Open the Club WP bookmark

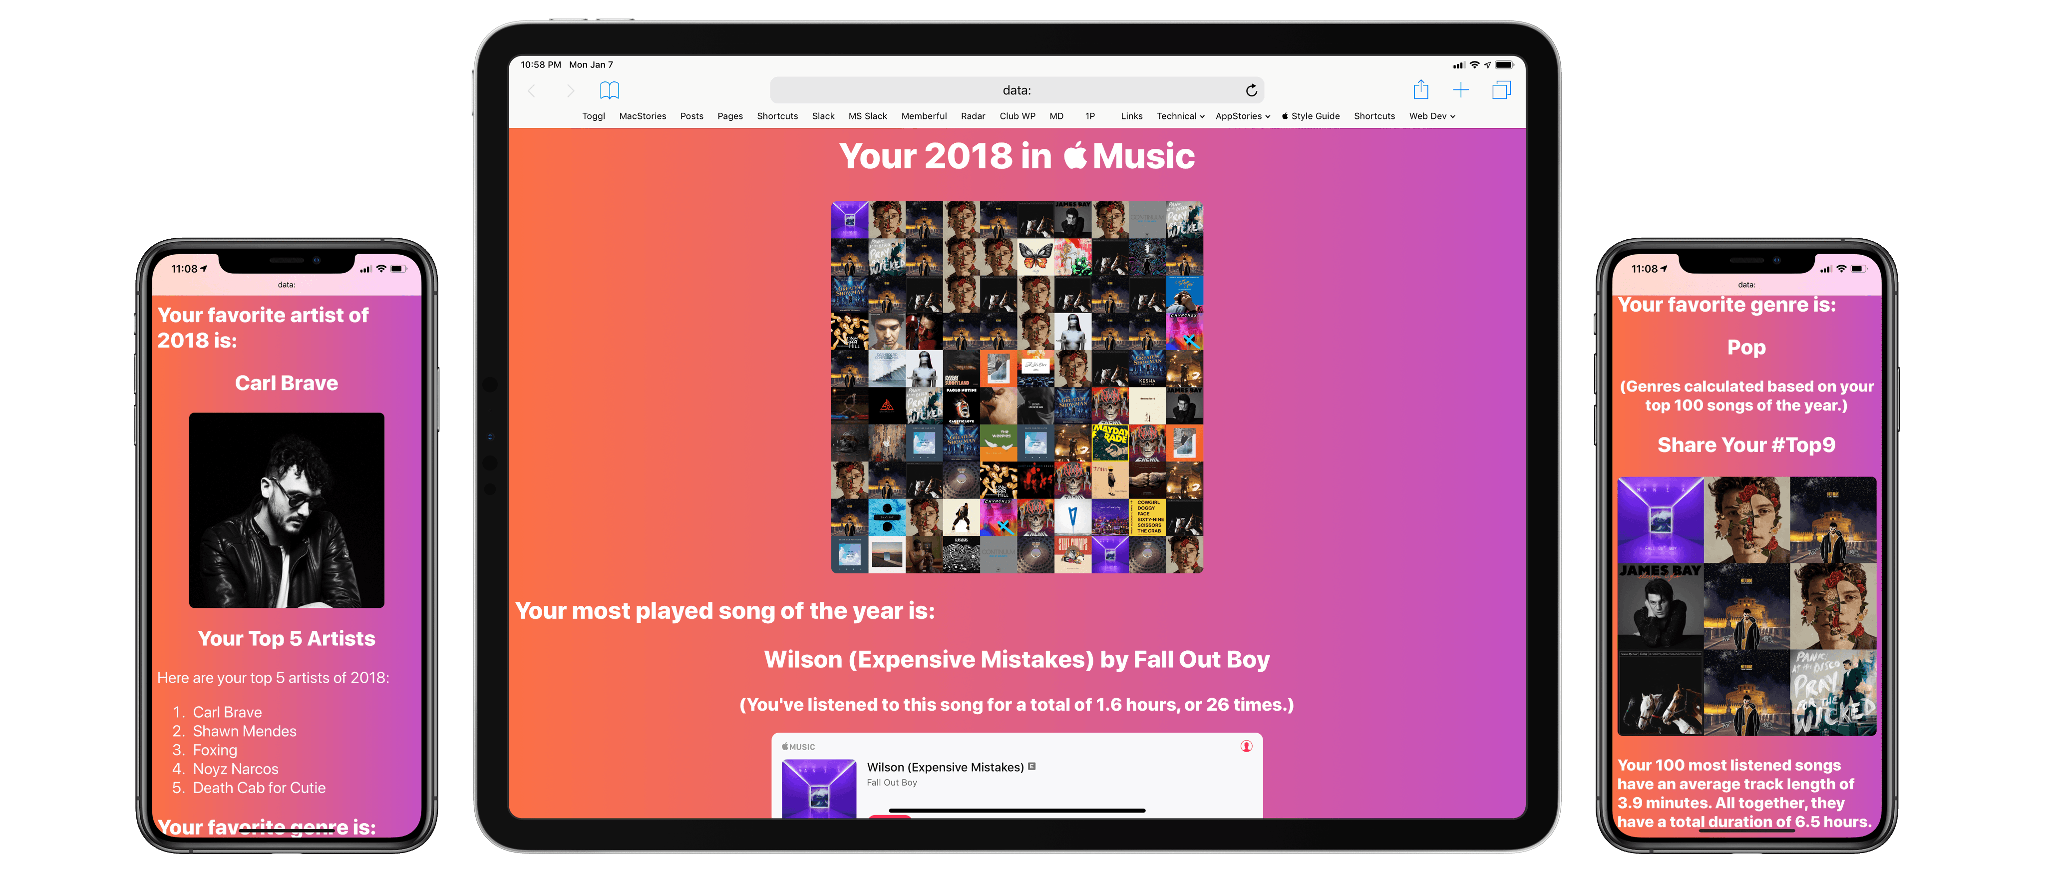pyautogui.click(x=1017, y=116)
